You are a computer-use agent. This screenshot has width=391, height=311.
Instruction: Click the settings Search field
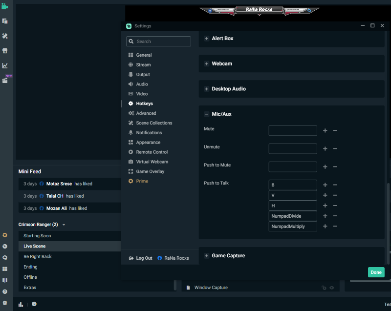(158, 41)
